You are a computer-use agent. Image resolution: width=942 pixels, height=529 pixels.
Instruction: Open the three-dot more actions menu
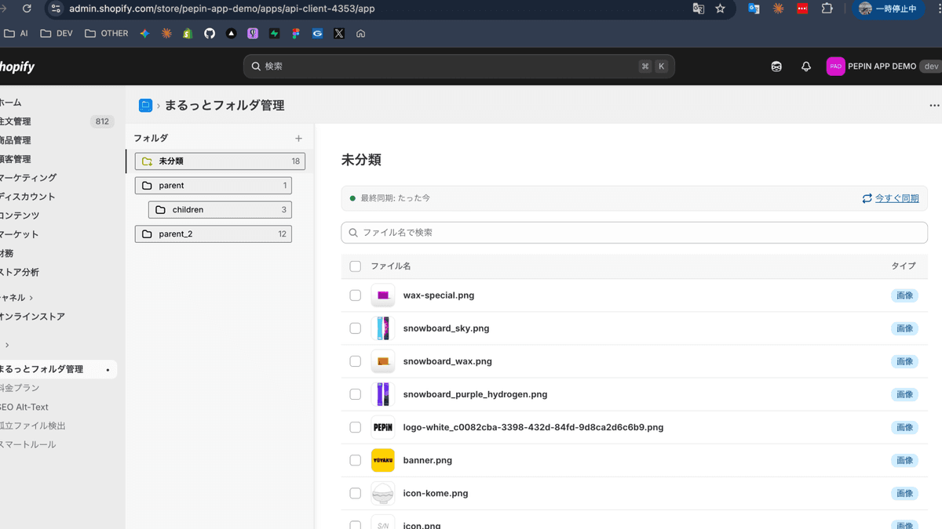tap(933, 106)
